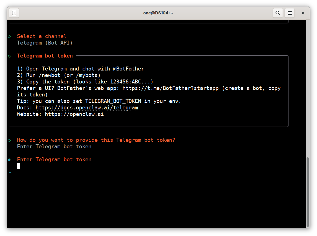This screenshot has width=317, height=236.
Task: Click the Select a channel heading
Action: point(42,36)
